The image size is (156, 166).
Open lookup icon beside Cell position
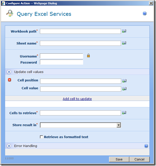pos(124,81)
